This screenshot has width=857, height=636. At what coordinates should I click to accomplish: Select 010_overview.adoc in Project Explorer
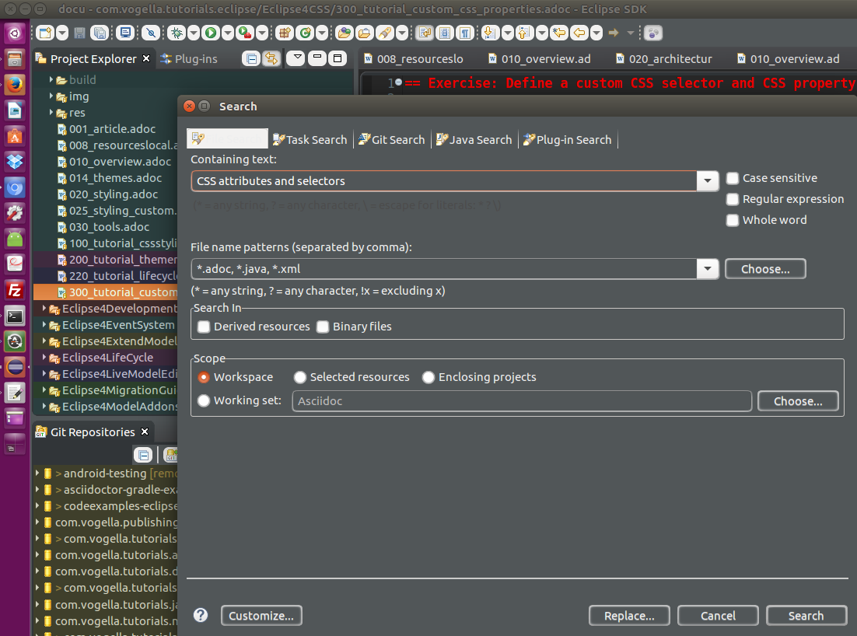[x=114, y=162]
